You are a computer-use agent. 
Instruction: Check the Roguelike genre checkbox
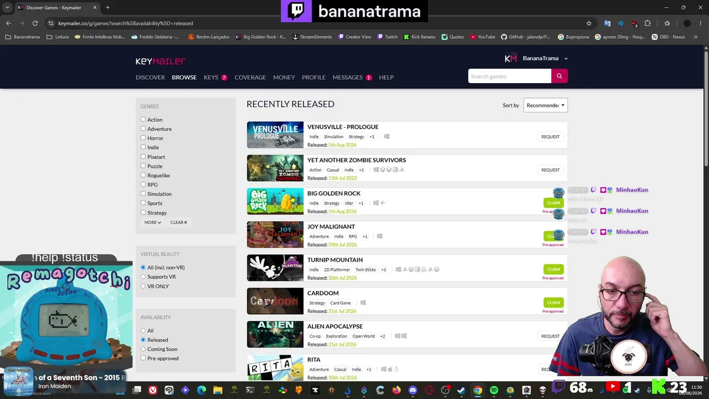click(x=143, y=175)
